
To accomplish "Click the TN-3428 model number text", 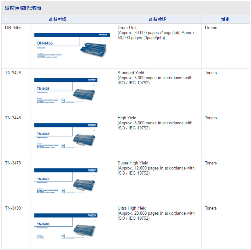I will point(13,73).
